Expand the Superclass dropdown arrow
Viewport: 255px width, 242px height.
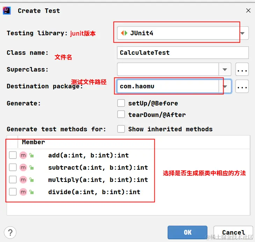pos(225,69)
